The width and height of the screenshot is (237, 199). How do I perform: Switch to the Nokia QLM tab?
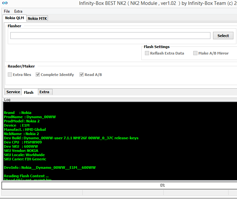[x=15, y=18]
